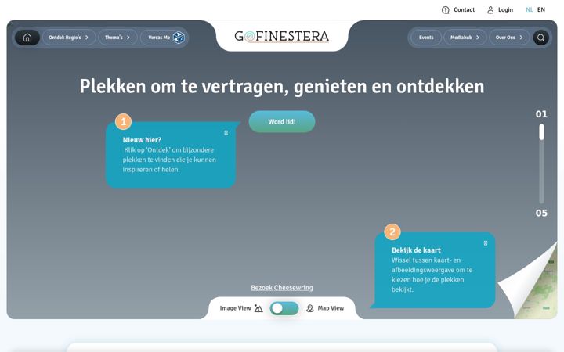This screenshot has height=352, width=564.
Task: Click the Map View pin icon
Action: [x=310, y=308]
